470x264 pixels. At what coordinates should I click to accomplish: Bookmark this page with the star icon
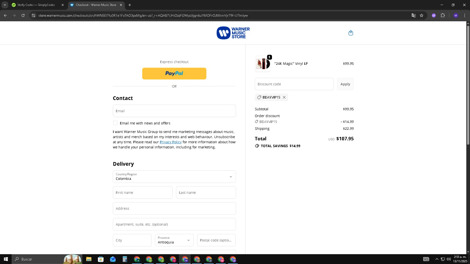point(421,15)
